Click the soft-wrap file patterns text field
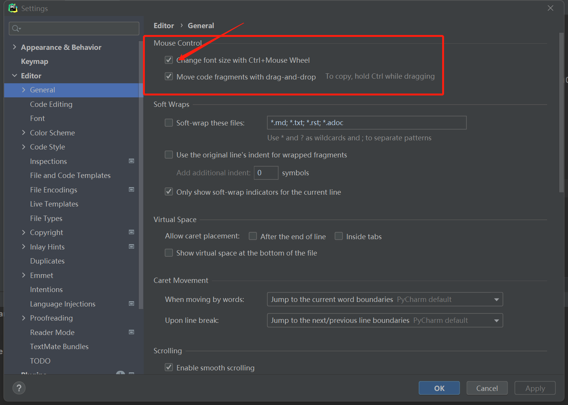Image resolution: width=568 pixels, height=405 pixels. (367, 123)
